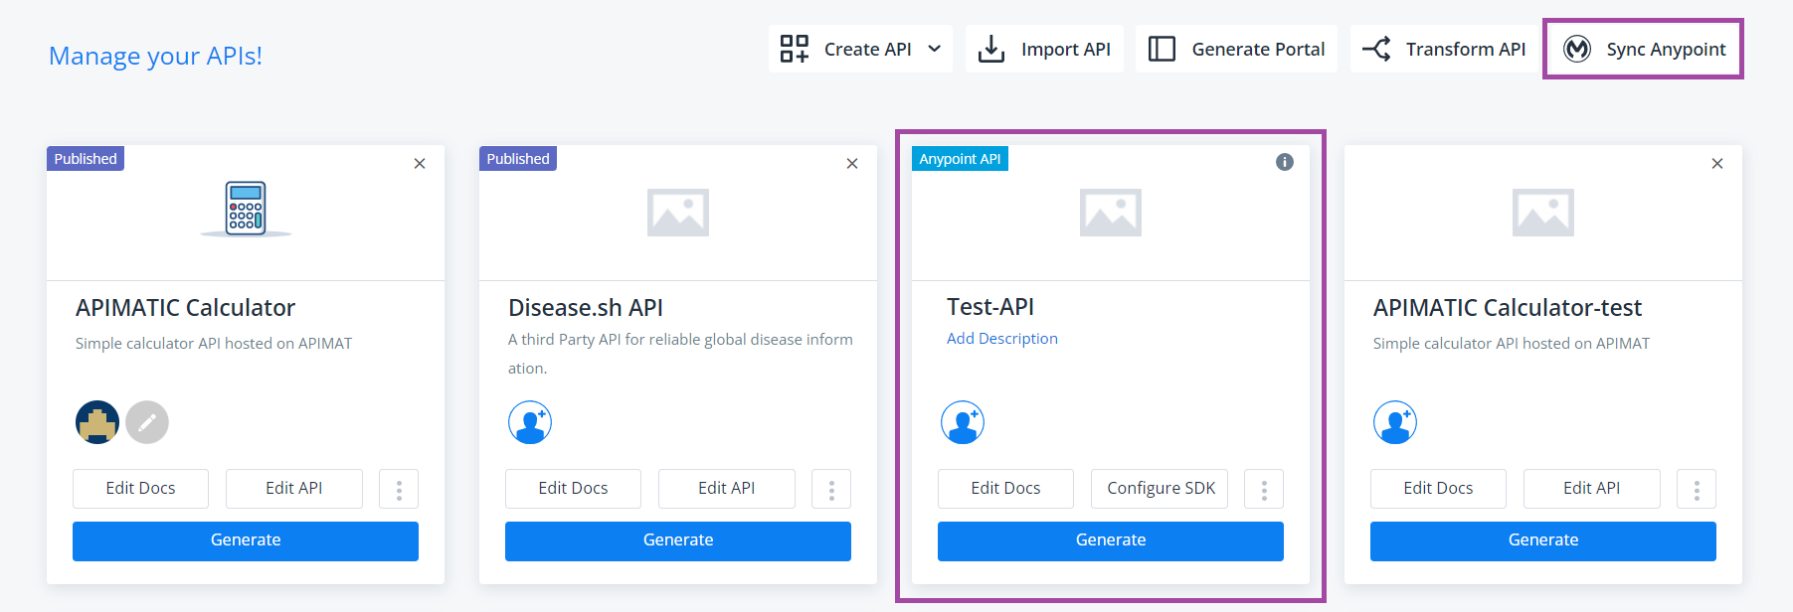Click the Disease.sh API title
Image resolution: width=1793 pixels, height=612 pixels.
coord(586,308)
